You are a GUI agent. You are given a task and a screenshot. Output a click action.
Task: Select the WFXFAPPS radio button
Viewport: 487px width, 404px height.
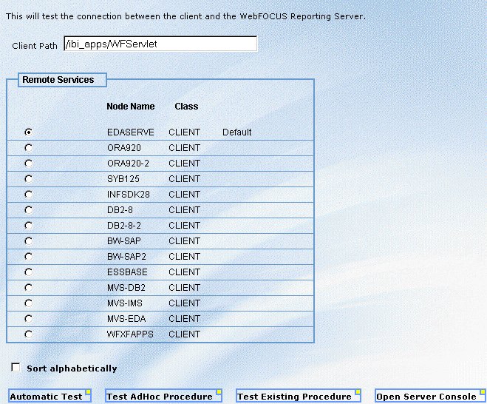[x=29, y=334]
